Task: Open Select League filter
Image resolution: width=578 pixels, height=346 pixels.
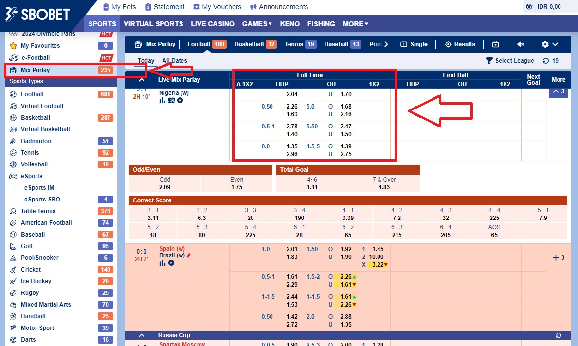Action: [510, 61]
